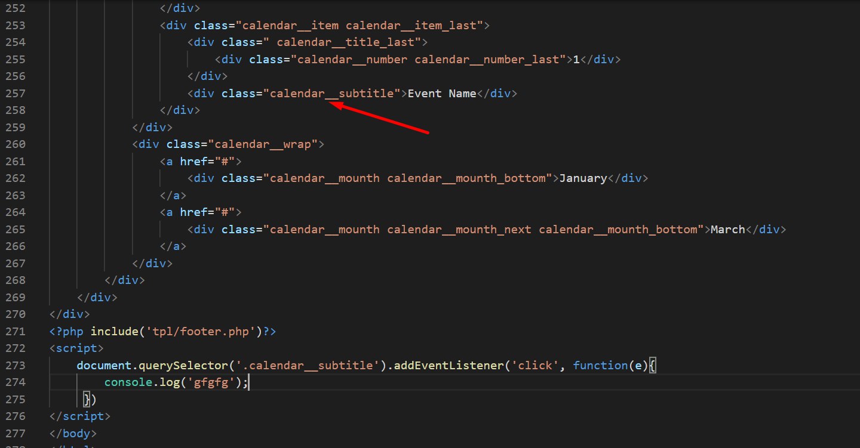Click 'calendar__title_last' class on line 254
This screenshot has height=448, width=860.
click(x=346, y=42)
